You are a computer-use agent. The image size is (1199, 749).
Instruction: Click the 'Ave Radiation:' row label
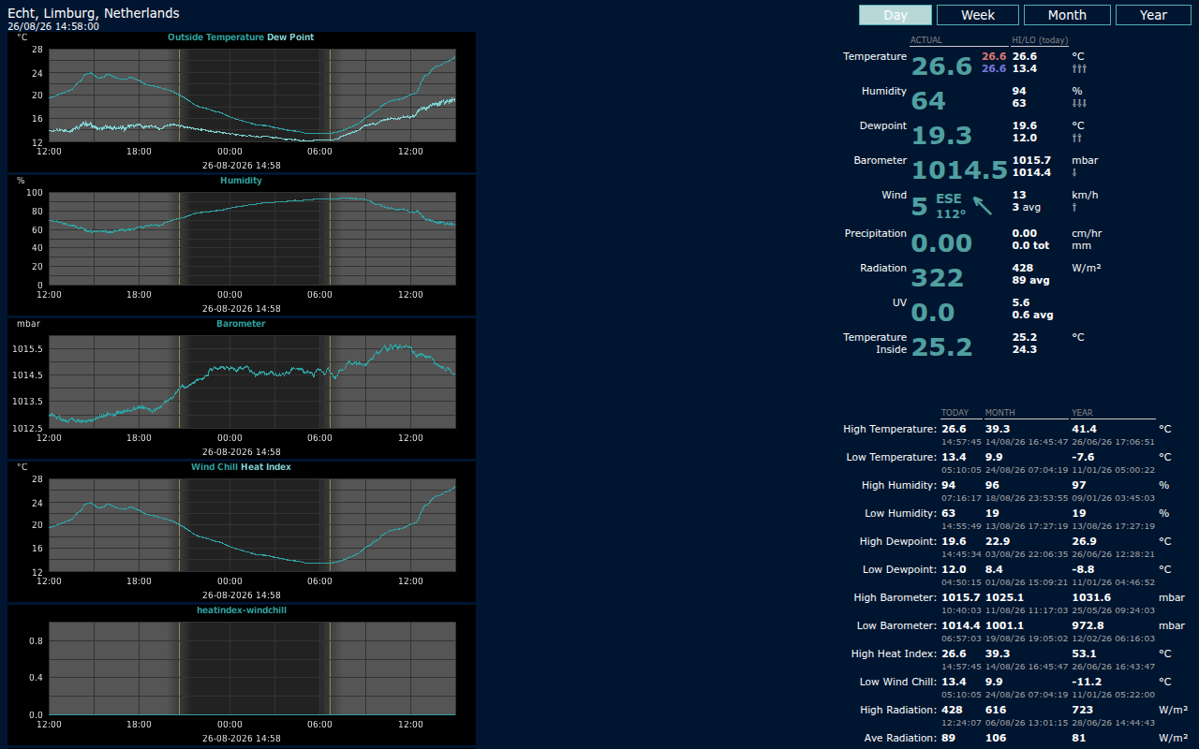(x=899, y=739)
